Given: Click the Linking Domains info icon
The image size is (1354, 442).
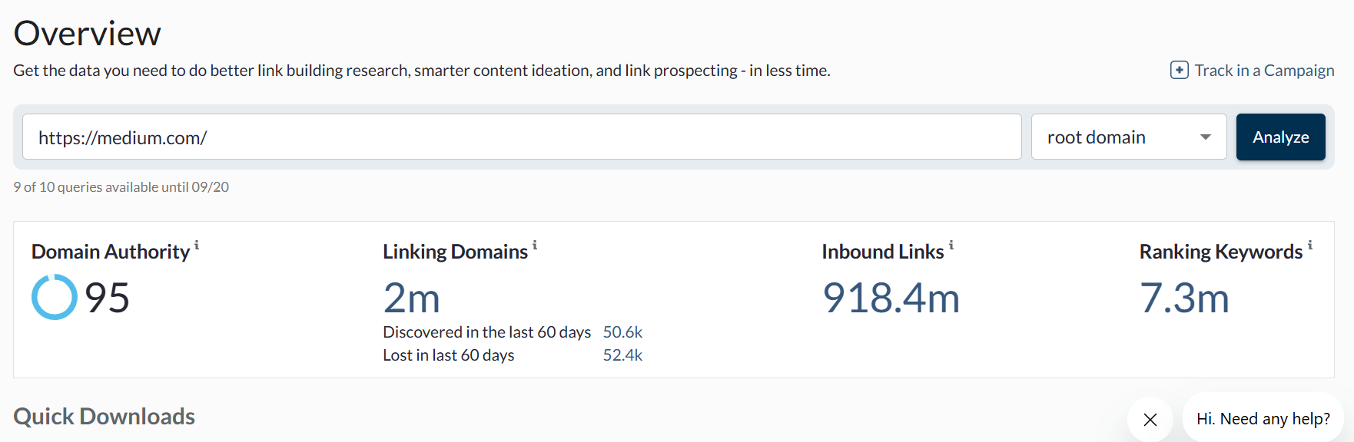Looking at the screenshot, I should [535, 246].
